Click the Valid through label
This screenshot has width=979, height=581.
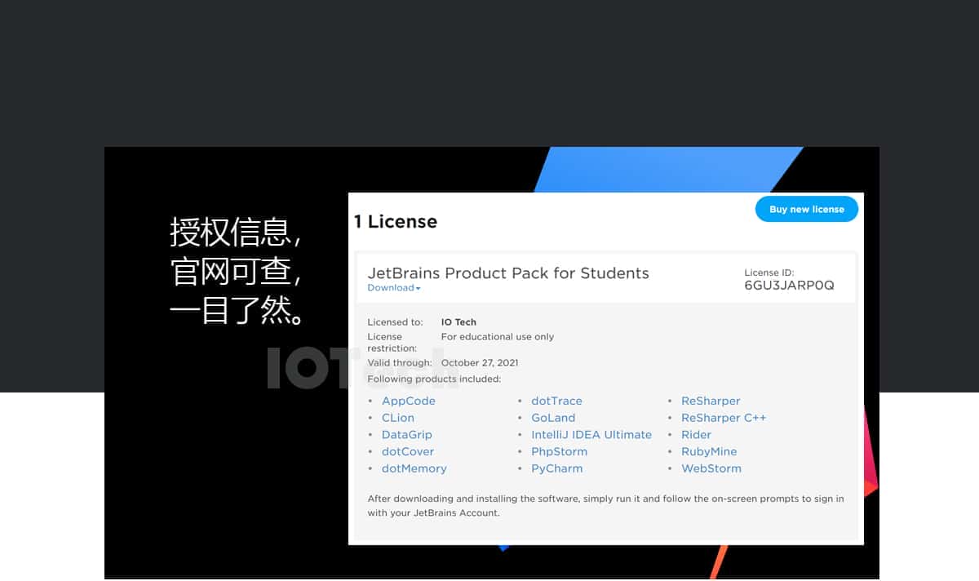pos(400,363)
